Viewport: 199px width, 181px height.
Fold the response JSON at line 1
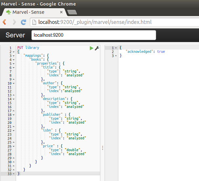click(x=116, y=48)
